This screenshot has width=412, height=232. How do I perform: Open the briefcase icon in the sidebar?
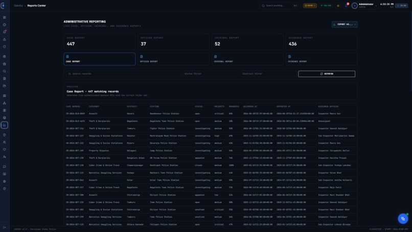point(5,64)
